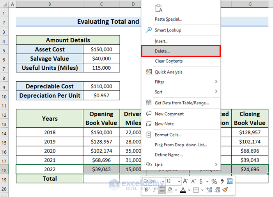The image size is (273, 197).
Task: Toggle Bold in the mini toolbar
Action: (x=147, y=190)
